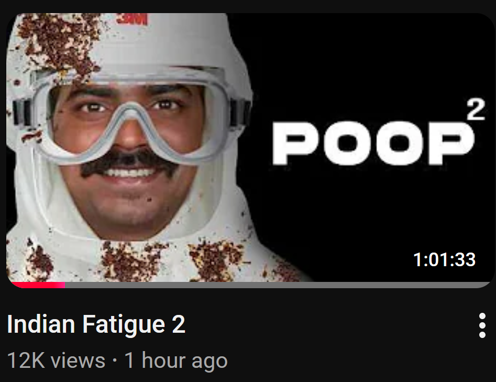This screenshot has height=382, width=496.
Task: Click the man's smiling teeth in thumbnail
Action: pyautogui.click(x=130, y=173)
